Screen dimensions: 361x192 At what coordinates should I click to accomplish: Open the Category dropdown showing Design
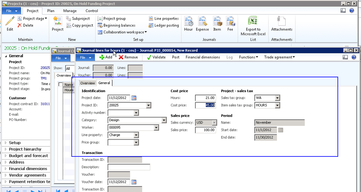164,120
